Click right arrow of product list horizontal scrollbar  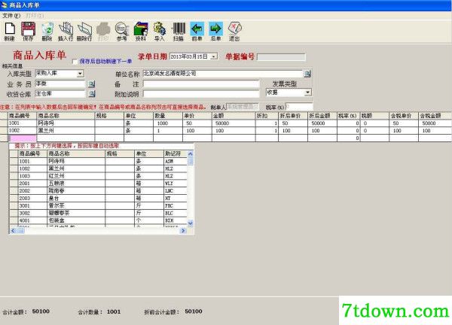pos(183,230)
